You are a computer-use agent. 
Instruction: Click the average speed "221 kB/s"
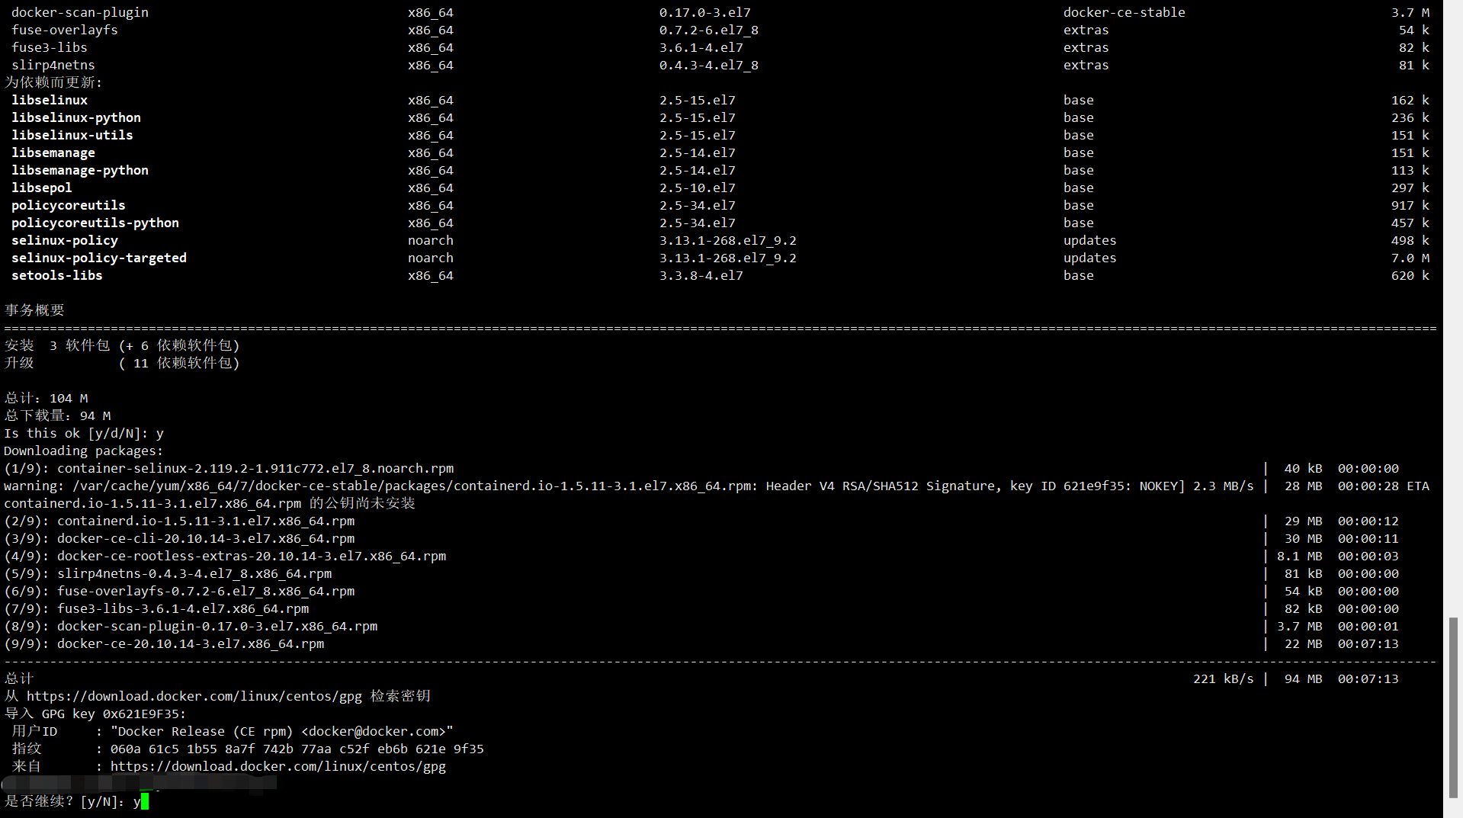pyautogui.click(x=1224, y=678)
